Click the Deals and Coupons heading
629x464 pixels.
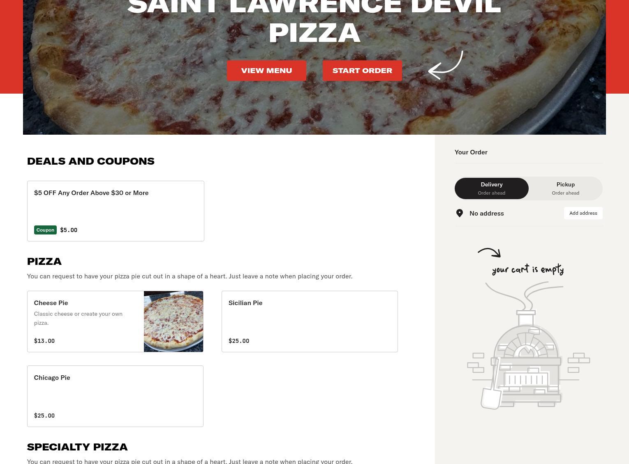click(x=91, y=161)
